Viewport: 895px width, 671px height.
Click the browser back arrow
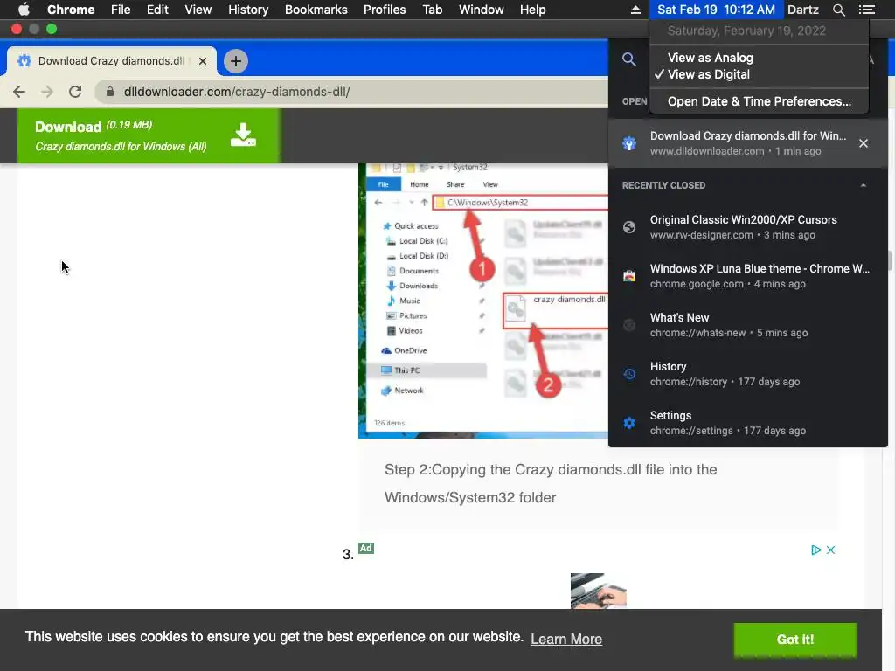pyautogui.click(x=19, y=92)
